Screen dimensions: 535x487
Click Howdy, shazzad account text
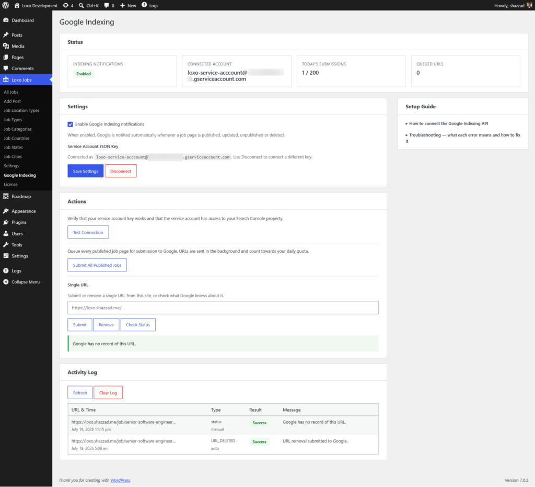pyautogui.click(x=509, y=5)
